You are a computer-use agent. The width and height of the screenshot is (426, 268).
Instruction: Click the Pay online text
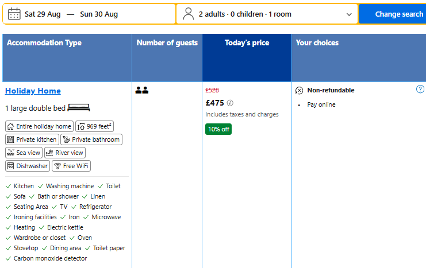coord(321,104)
